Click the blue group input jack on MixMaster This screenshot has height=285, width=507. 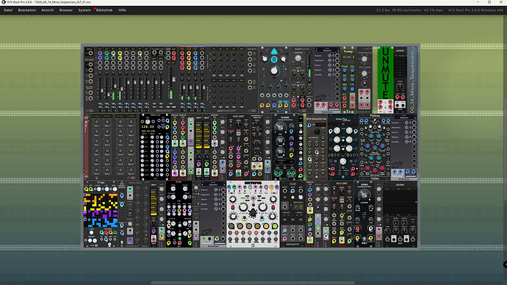pos(195,54)
